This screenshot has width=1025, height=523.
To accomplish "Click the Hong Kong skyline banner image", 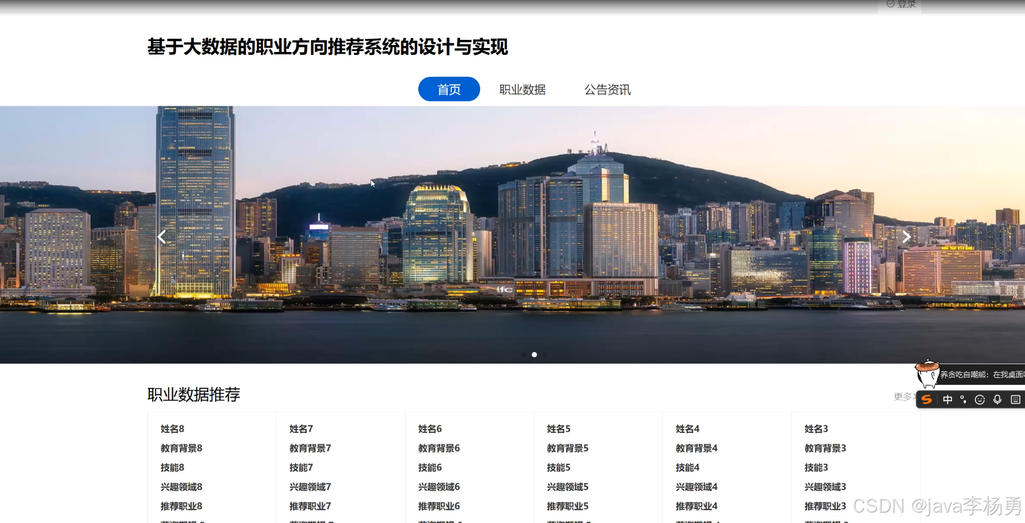I will pyautogui.click(x=512, y=235).
